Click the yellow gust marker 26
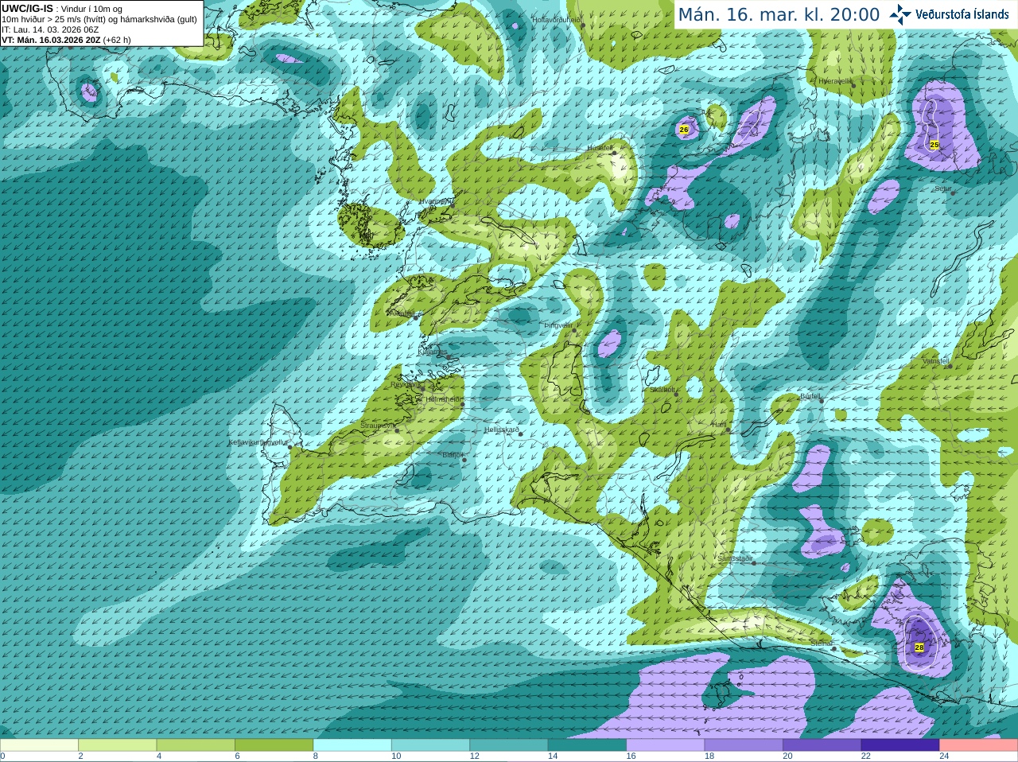This screenshot has height=762, width=1018. 684,129
